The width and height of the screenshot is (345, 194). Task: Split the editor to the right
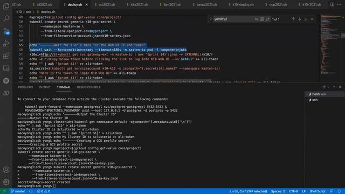tap(332, 4)
